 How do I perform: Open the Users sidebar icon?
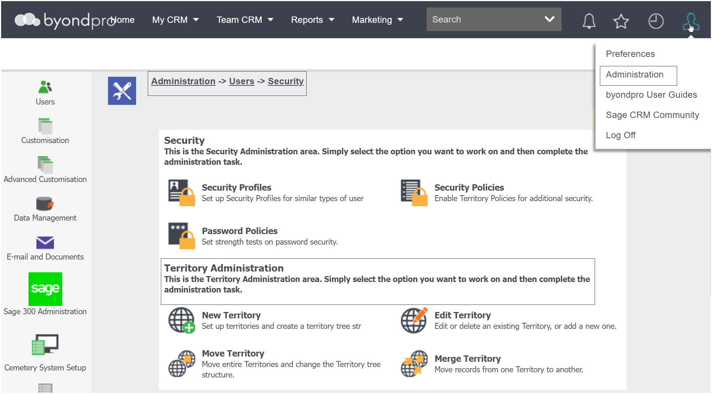click(45, 87)
